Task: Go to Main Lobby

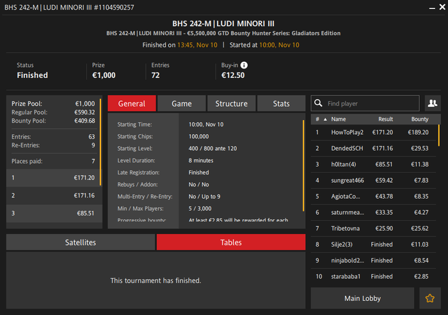Action: coord(362,298)
